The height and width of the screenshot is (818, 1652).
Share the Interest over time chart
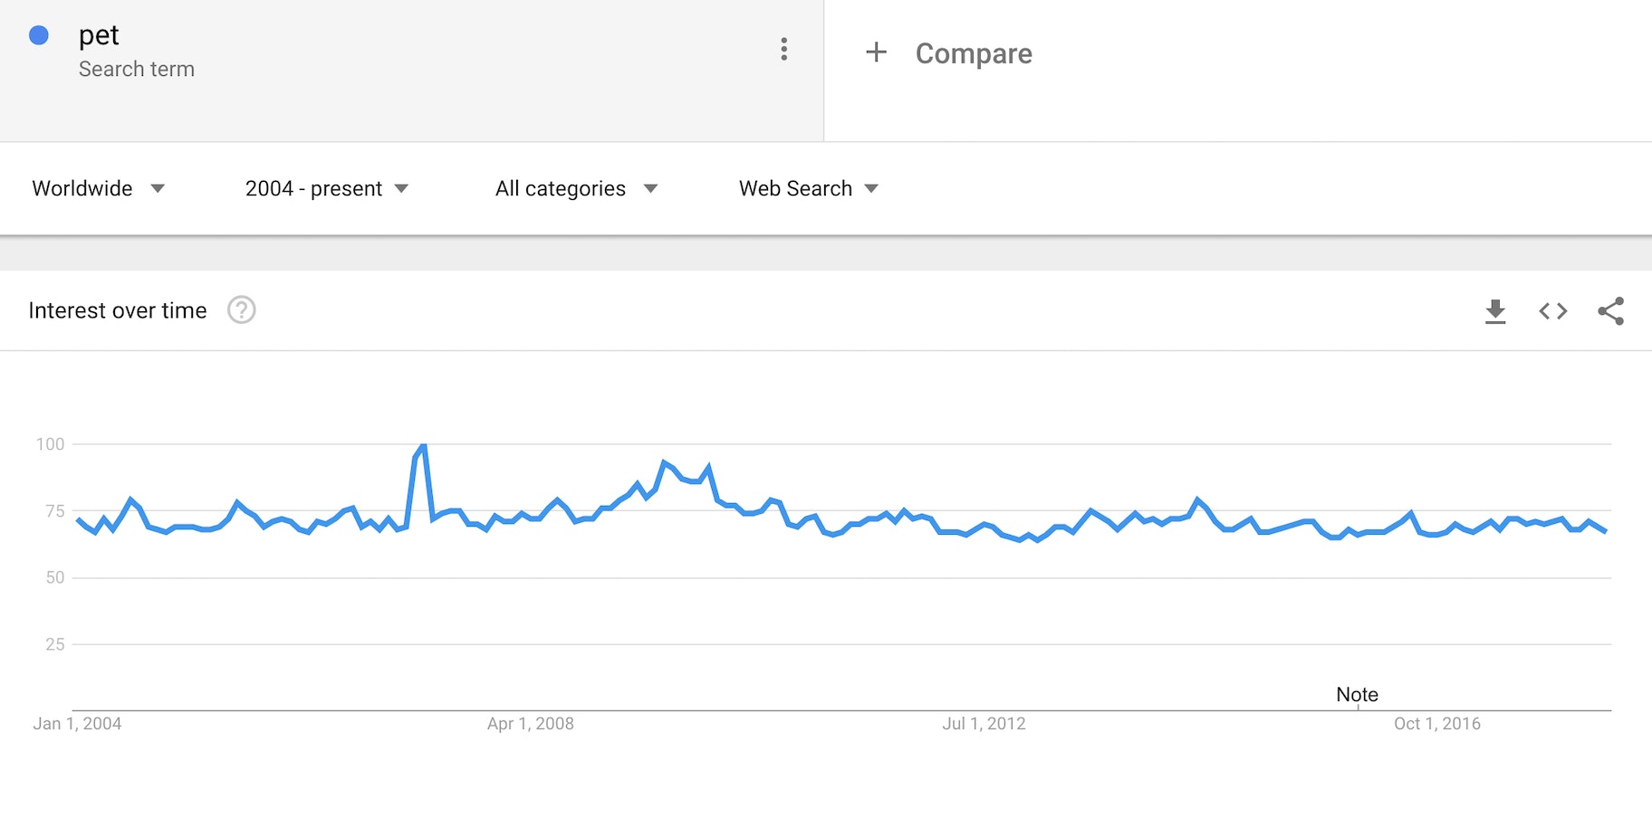[1611, 310]
